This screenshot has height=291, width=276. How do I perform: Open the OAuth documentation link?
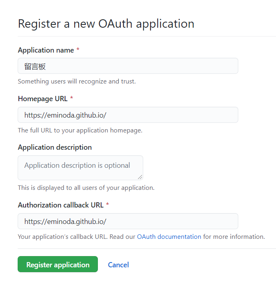pos(169,237)
